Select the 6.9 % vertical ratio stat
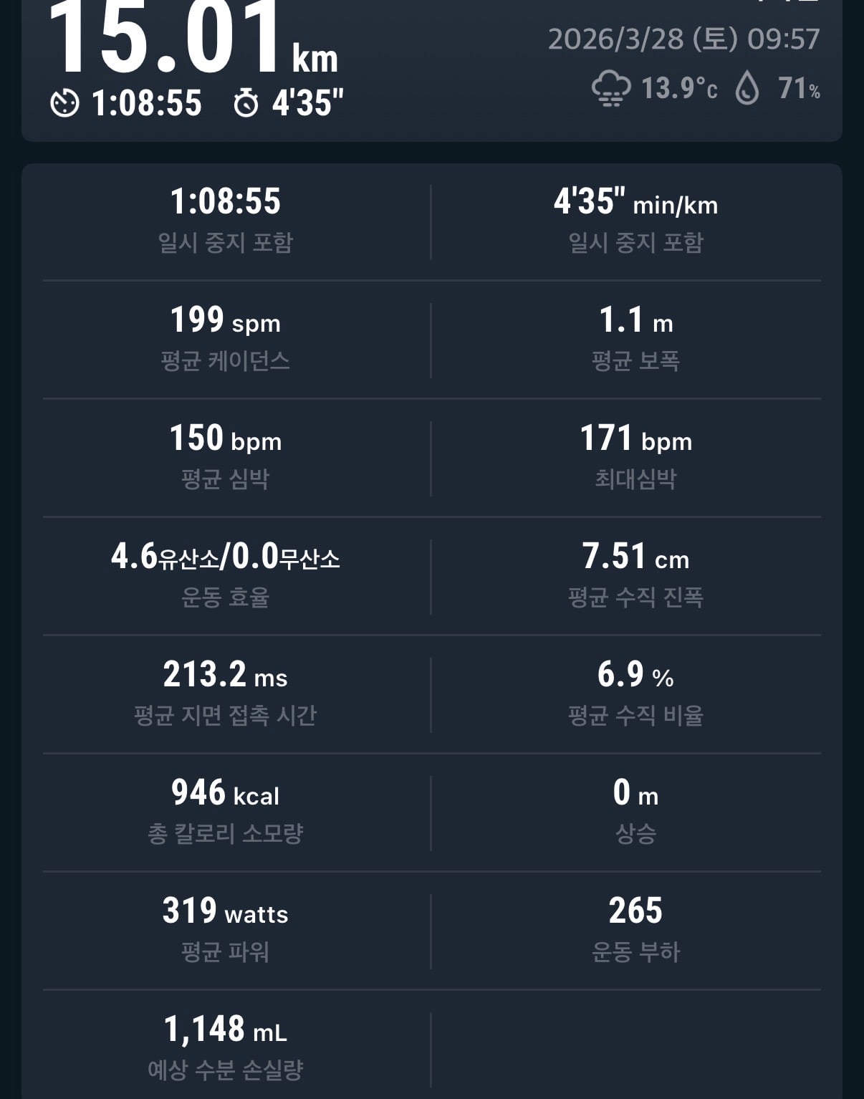This screenshot has width=864, height=1099. [x=635, y=694]
